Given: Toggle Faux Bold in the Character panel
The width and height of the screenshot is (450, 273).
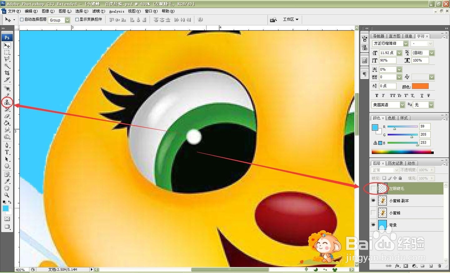Looking at the screenshot, I should [x=376, y=96].
